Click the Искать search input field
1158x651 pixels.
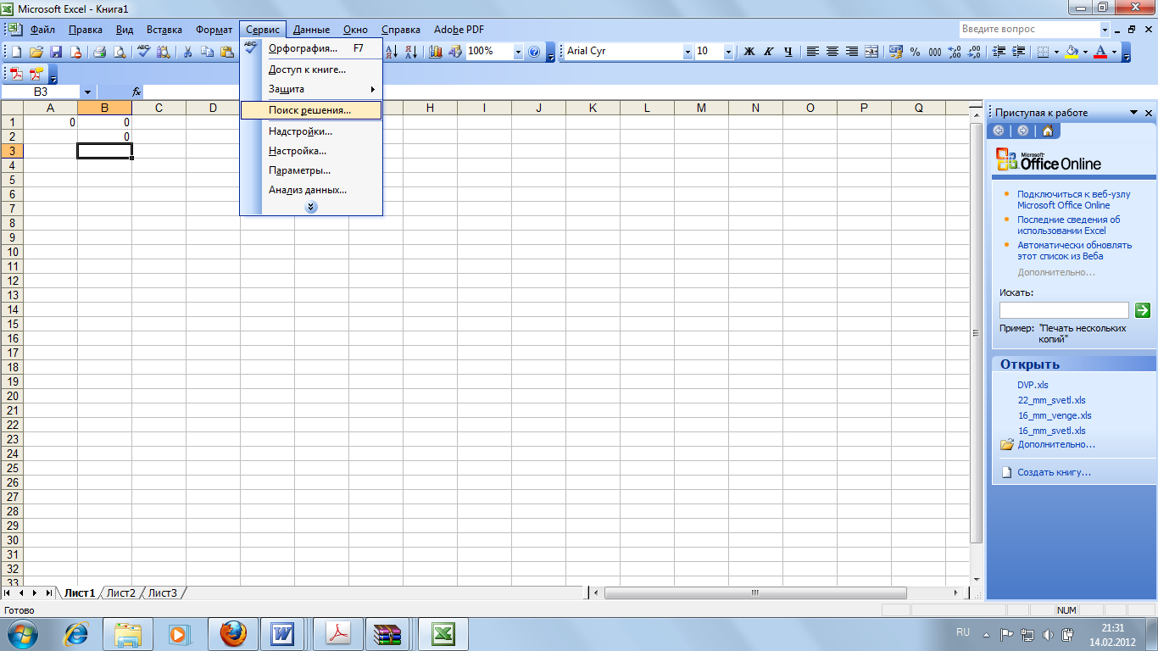tap(1064, 310)
